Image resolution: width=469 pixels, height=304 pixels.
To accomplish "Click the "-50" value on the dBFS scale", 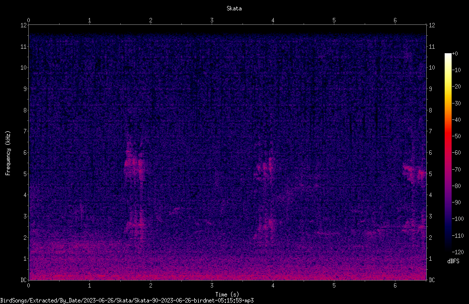I will (456, 136).
